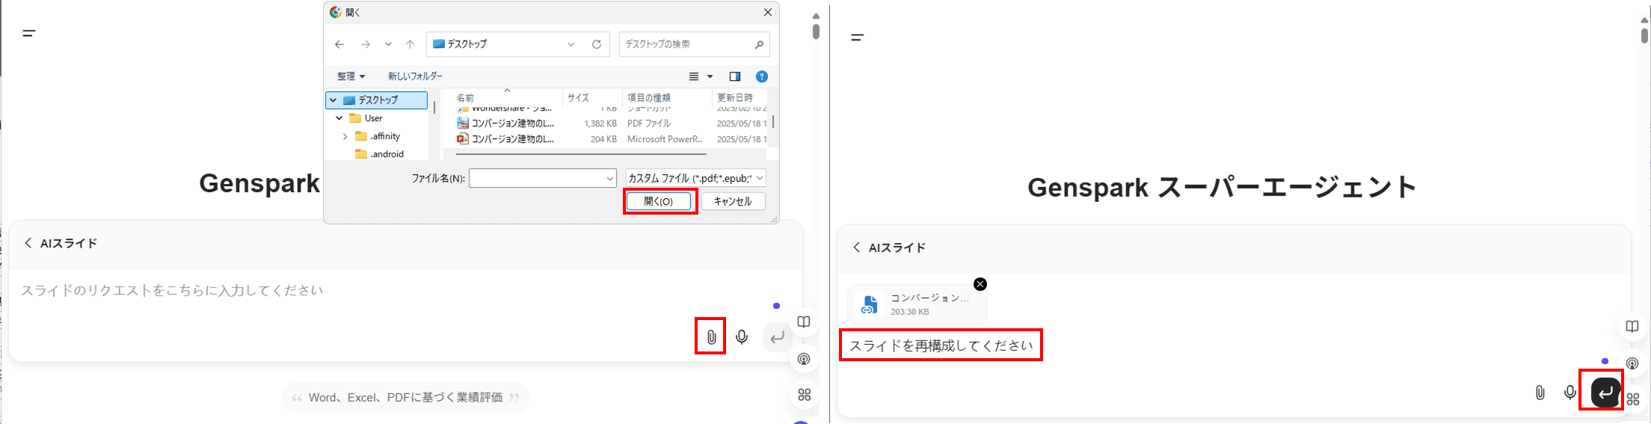Screen dimensions: 1651x424
Task: Collapse the User tree node
Action: pyautogui.click(x=339, y=118)
